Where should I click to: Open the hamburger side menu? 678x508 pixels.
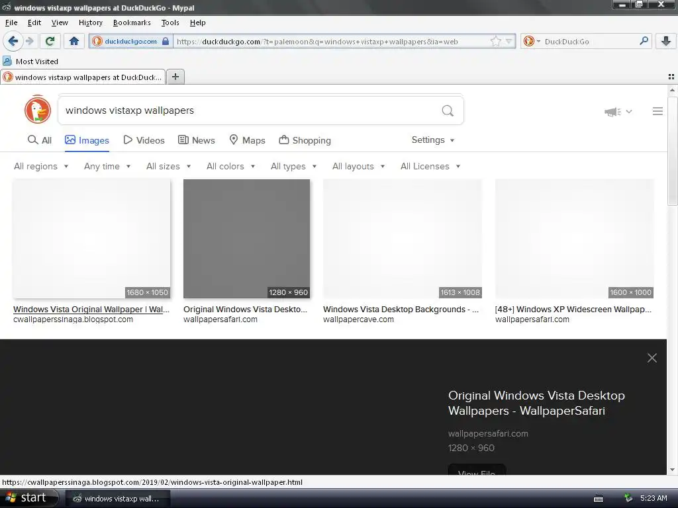(657, 111)
